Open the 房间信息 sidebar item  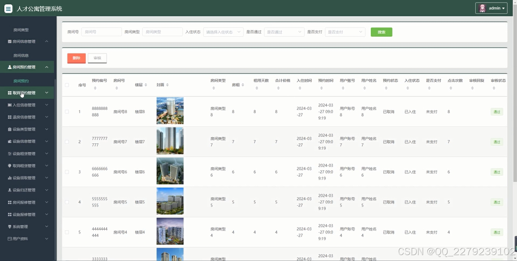point(21,56)
